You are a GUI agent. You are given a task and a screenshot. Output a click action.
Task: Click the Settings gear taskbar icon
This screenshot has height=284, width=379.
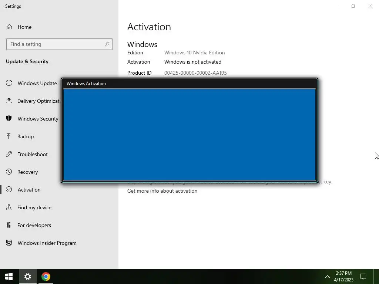click(x=27, y=277)
